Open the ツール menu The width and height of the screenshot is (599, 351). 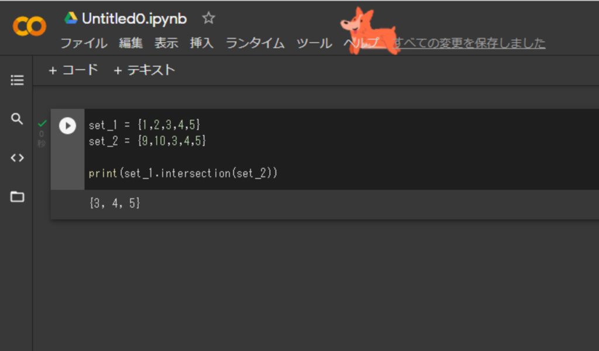[314, 43]
